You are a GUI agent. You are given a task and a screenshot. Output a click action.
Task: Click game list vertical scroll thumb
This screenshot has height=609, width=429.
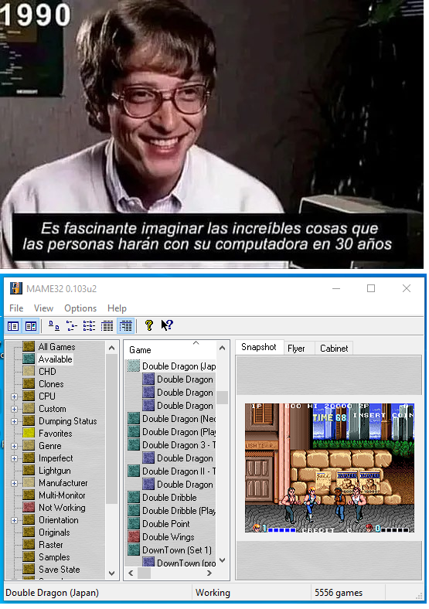point(223,398)
